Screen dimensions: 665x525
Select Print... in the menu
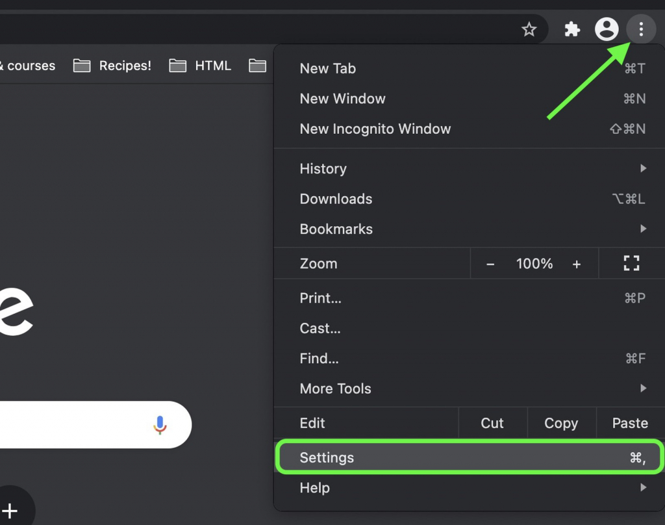click(469, 298)
